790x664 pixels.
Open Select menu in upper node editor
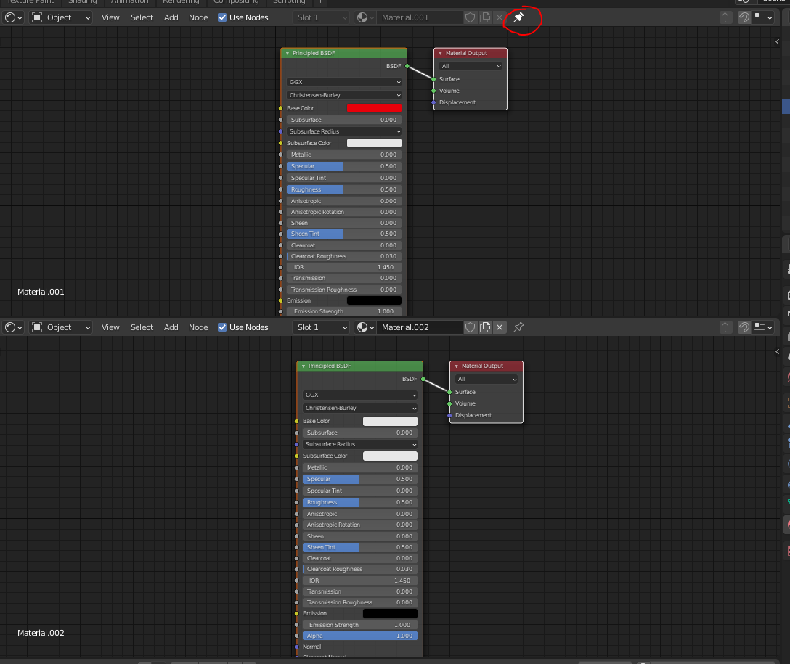tap(142, 17)
